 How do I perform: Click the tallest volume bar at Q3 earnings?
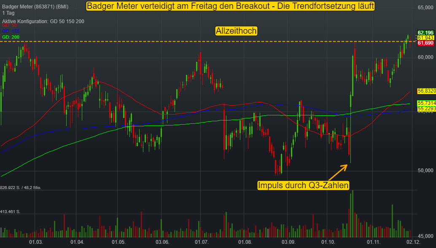click(x=353, y=213)
